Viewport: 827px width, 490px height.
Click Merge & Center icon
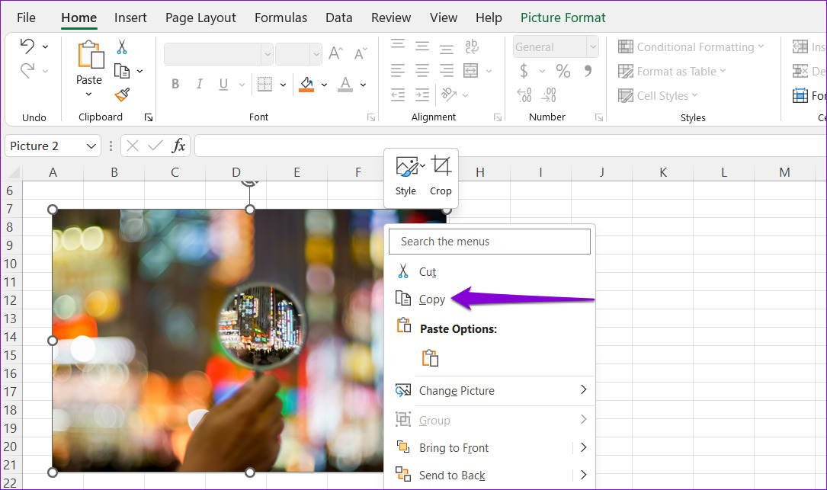(x=470, y=70)
